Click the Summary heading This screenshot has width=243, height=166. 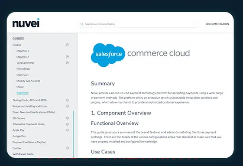(x=103, y=84)
